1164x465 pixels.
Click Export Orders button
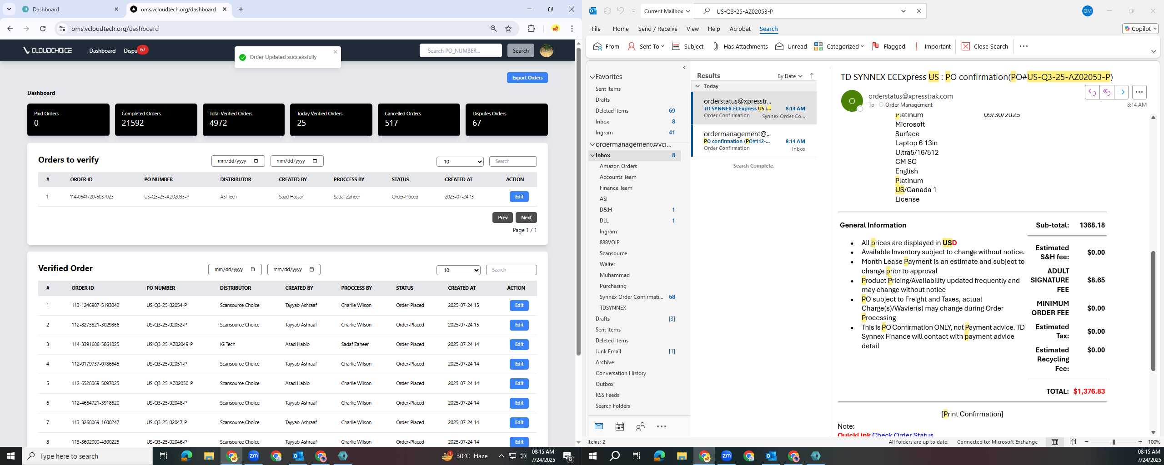pos(527,78)
